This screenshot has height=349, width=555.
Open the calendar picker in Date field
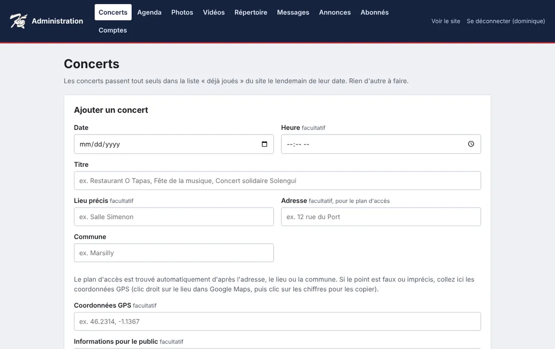coord(265,144)
